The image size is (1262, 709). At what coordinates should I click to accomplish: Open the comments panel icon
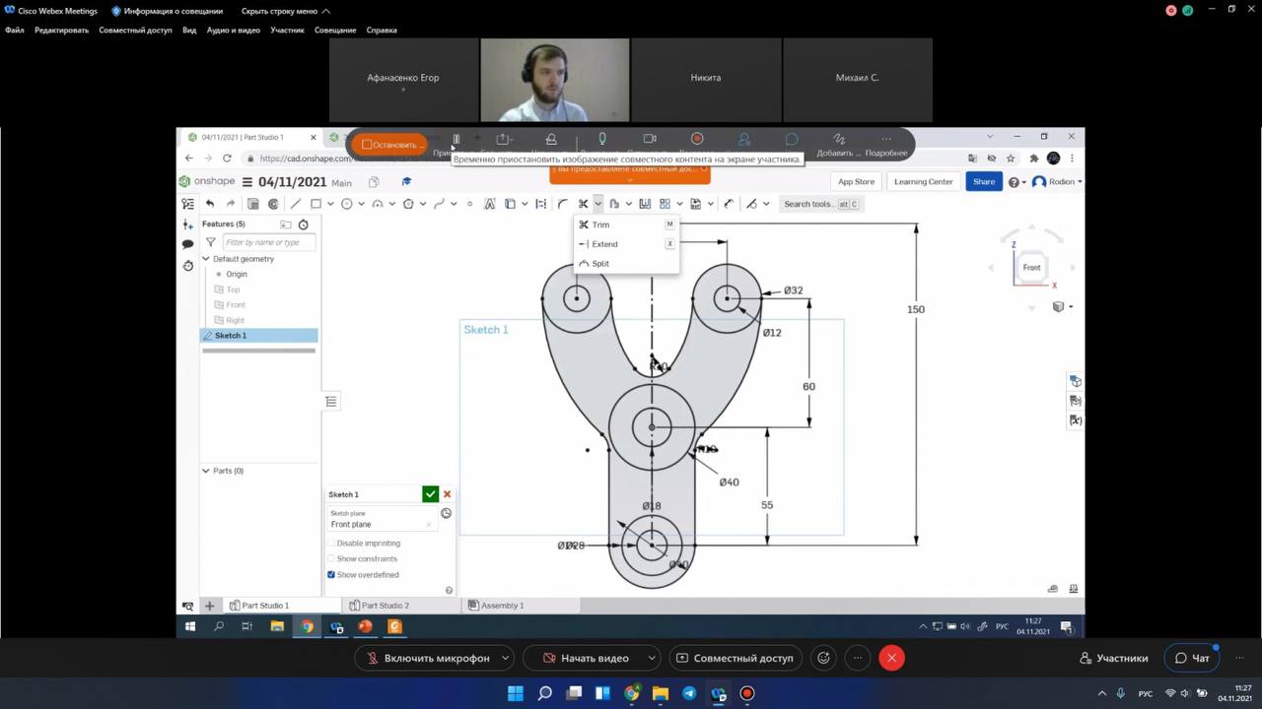[187, 243]
